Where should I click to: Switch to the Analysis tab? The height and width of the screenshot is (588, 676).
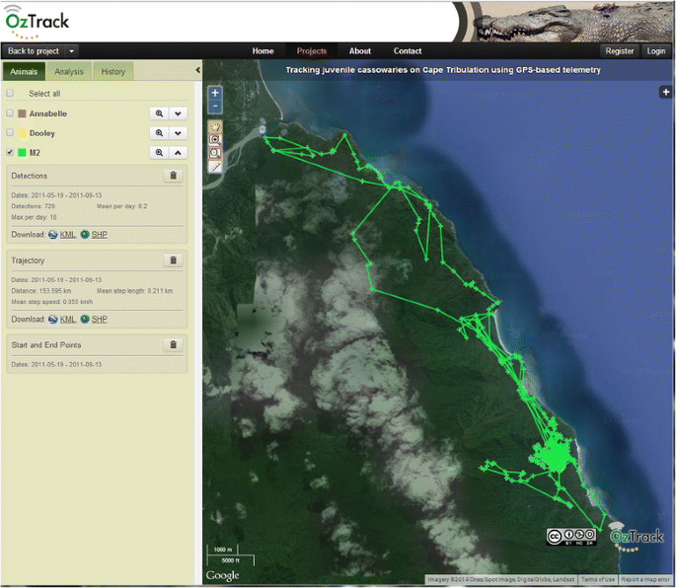tap(69, 71)
